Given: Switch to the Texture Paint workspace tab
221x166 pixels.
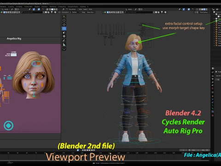Looking at the screenshot, I should coord(28,6).
